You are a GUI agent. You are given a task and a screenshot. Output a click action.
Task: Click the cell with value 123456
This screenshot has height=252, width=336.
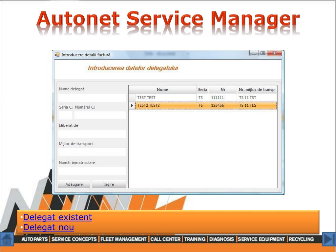(x=223, y=105)
